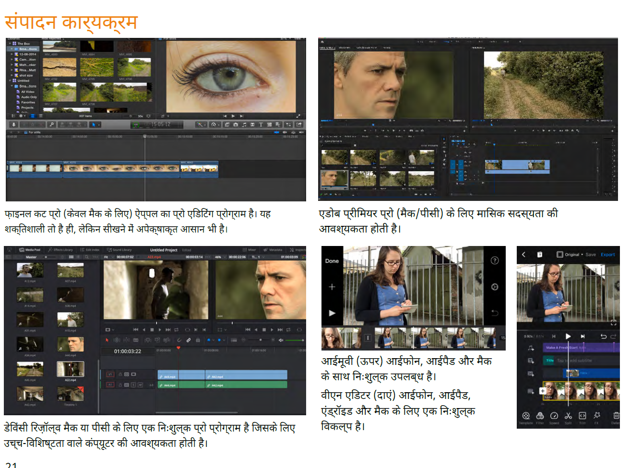Click the search magnifier in DaVinci Media Pool
630x468 pixels.
(x=86, y=257)
